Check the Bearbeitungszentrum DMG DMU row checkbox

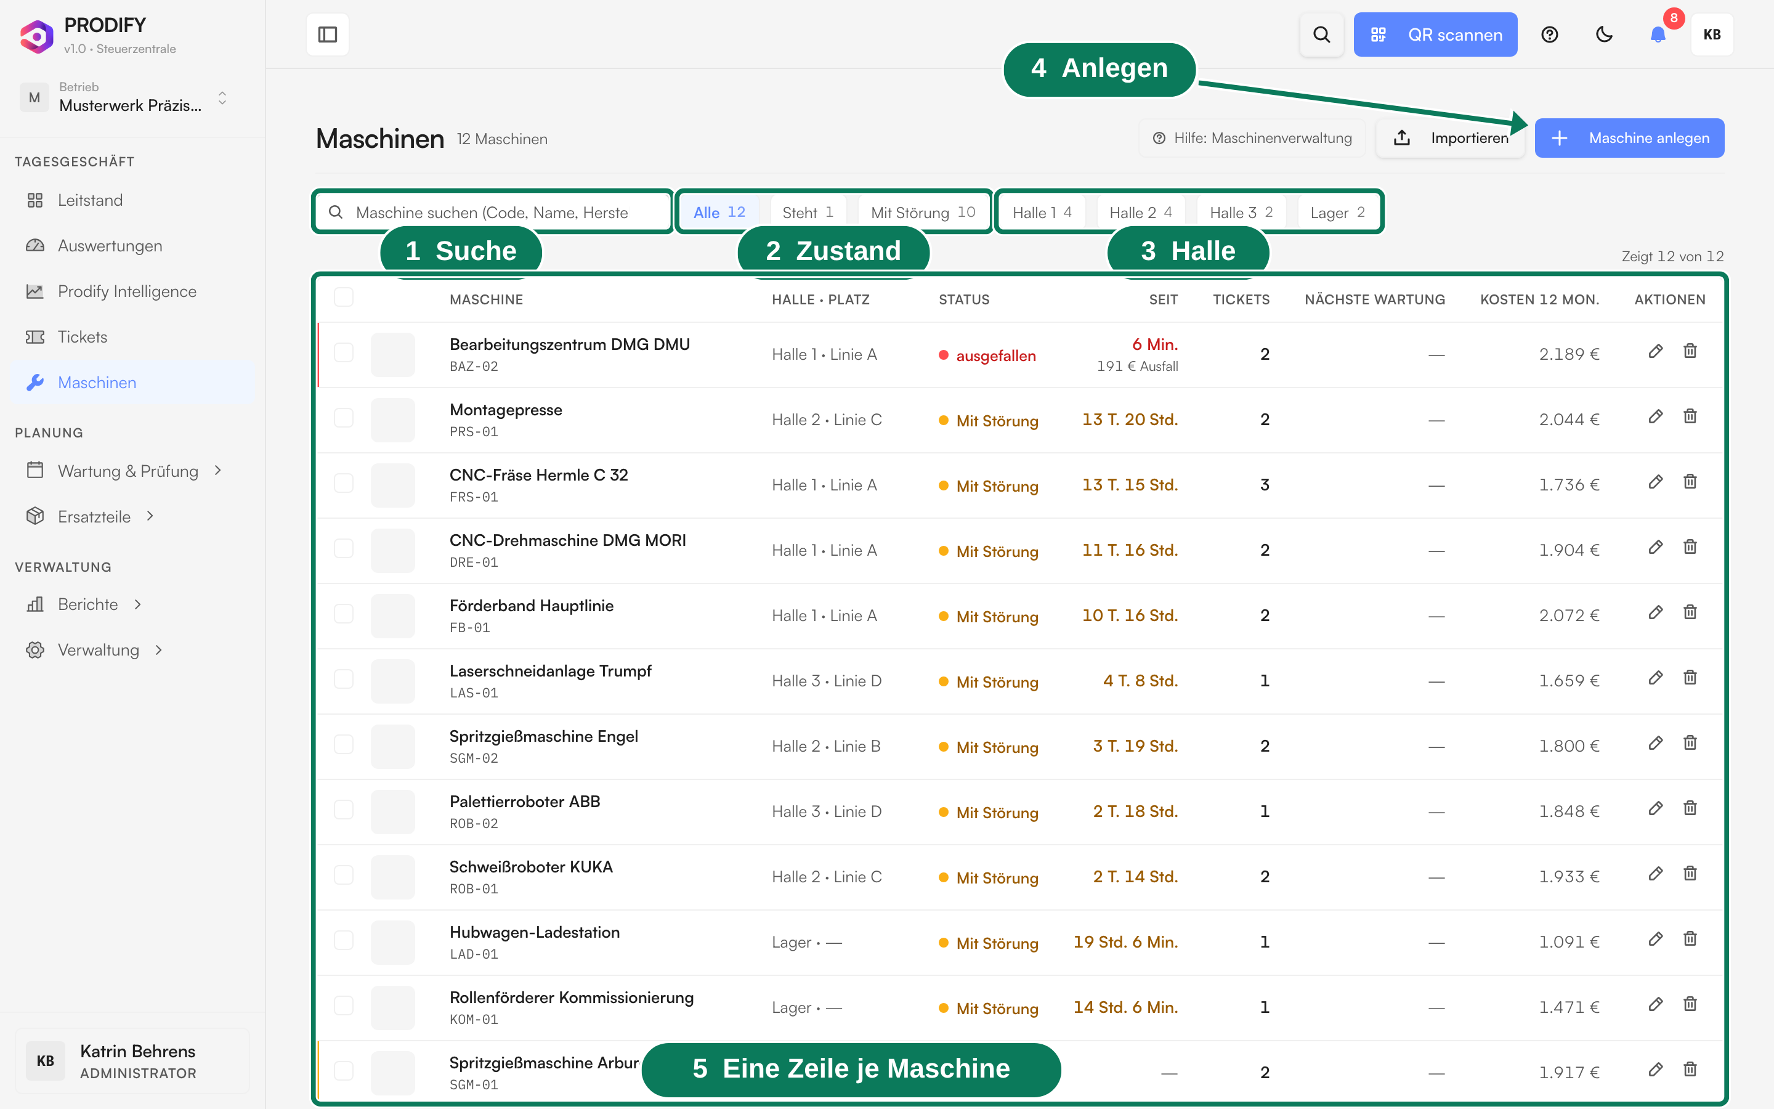click(344, 352)
